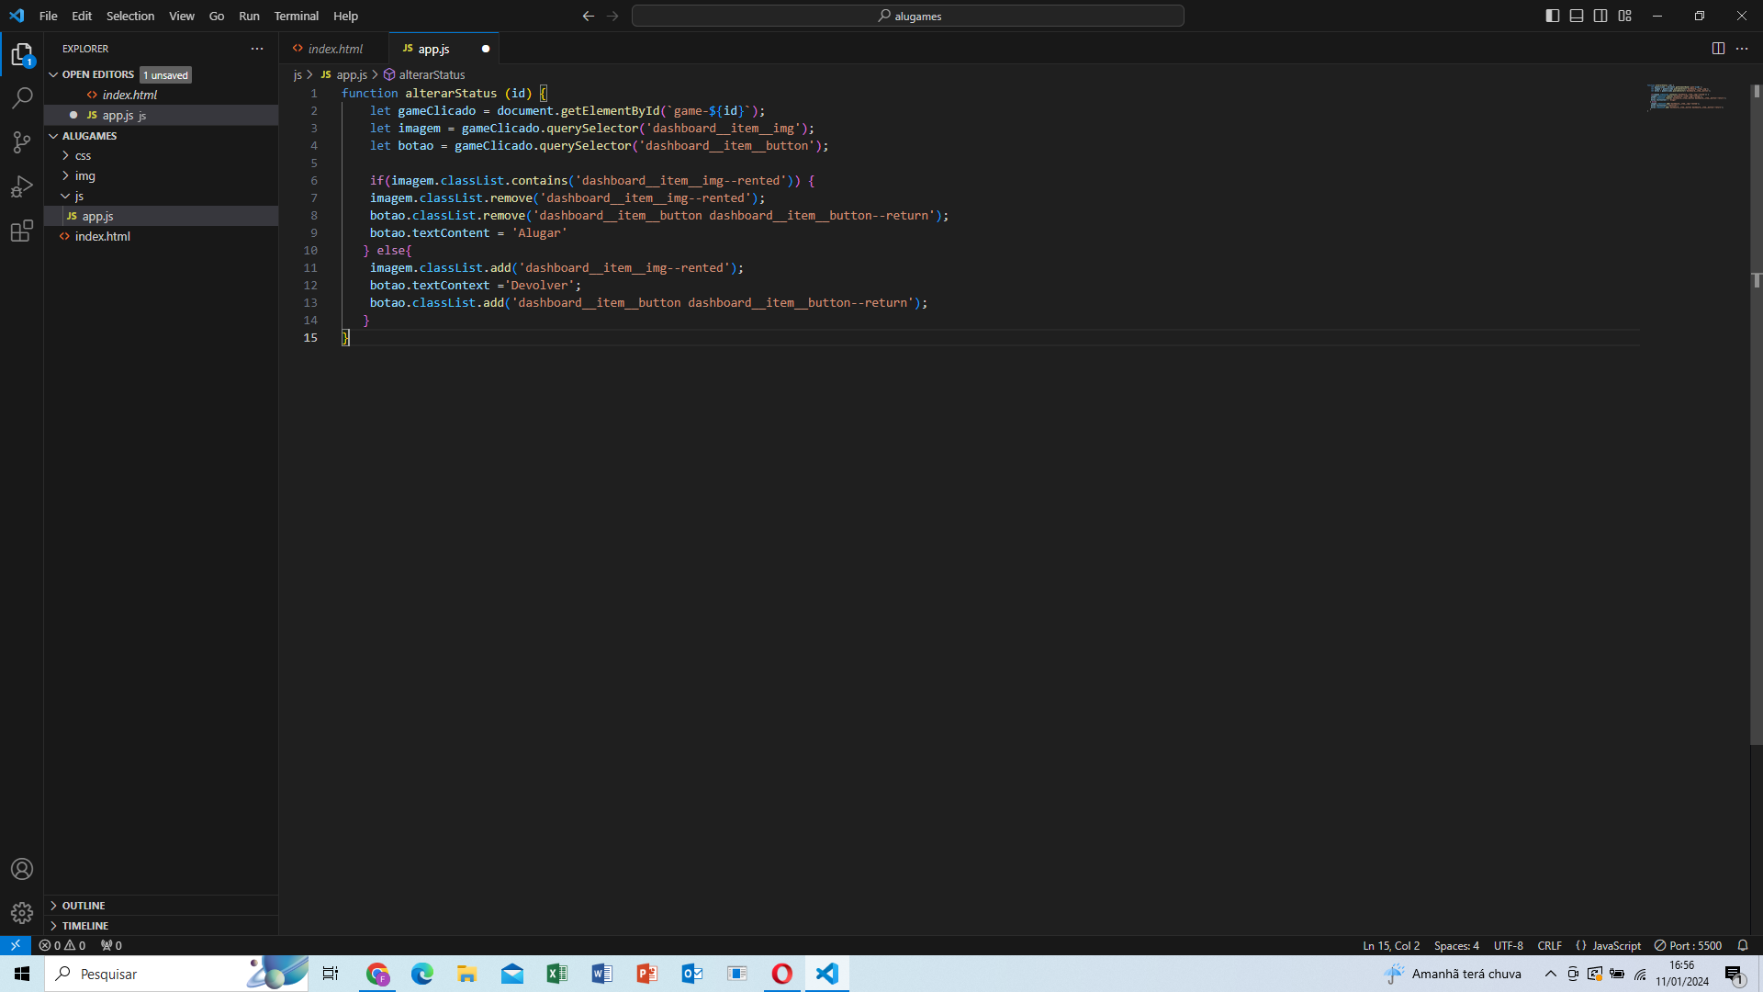Click the Pesquisar taskbar search box
This screenshot has width=1763, height=992.
[x=176, y=974]
